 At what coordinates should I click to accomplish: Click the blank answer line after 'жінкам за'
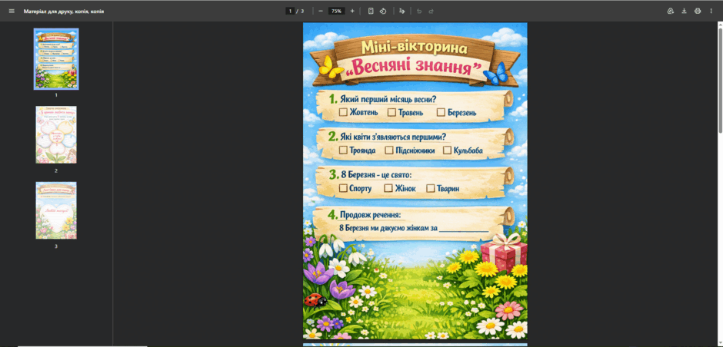464,230
